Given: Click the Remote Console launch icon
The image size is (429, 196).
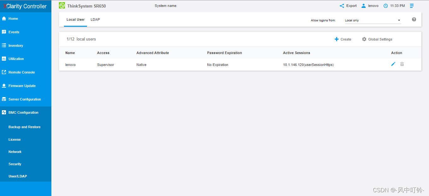Looking at the screenshot, I should point(4,72).
